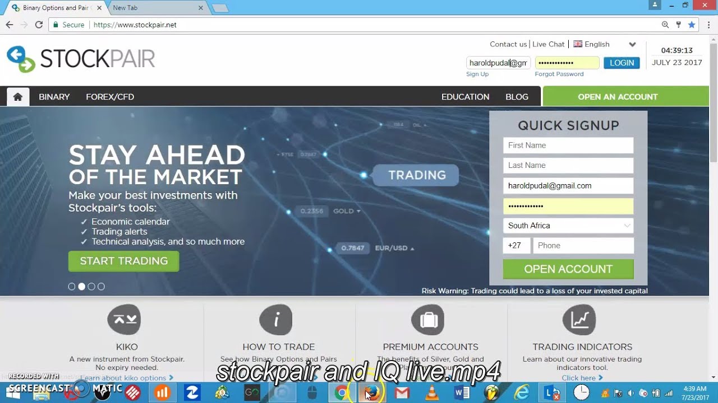This screenshot has height=403, width=718.
Task: Open the Forgot Password link
Action: [x=559, y=74]
